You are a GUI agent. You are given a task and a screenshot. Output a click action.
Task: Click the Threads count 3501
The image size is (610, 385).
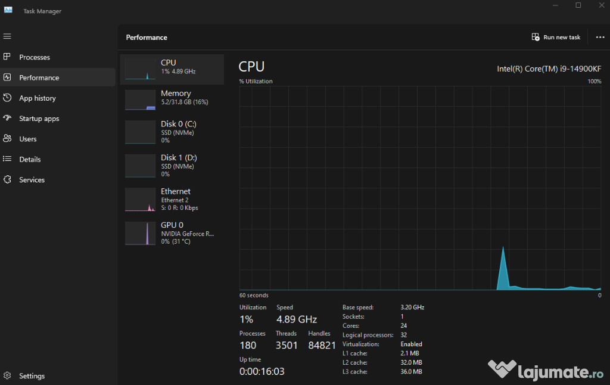click(x=287, y=346)
